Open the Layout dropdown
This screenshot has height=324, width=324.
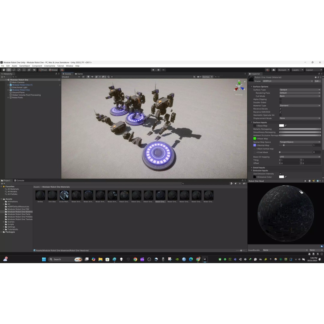tap(314, 70)
